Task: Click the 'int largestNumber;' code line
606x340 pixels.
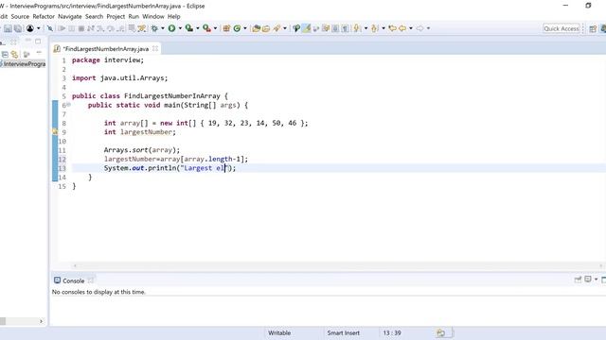Action: (x=139, y=132)
